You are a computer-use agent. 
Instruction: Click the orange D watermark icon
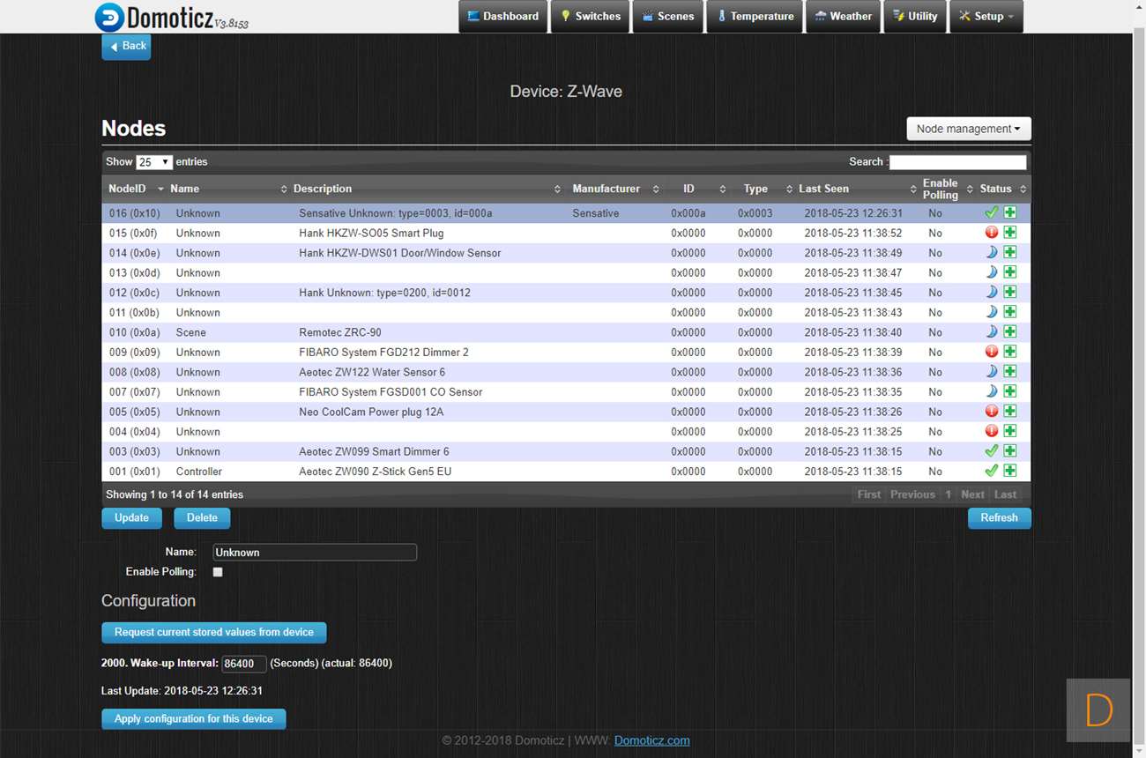(1098, 710)
